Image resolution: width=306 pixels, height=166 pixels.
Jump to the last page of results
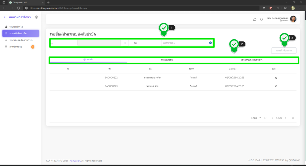click(293, 118)
